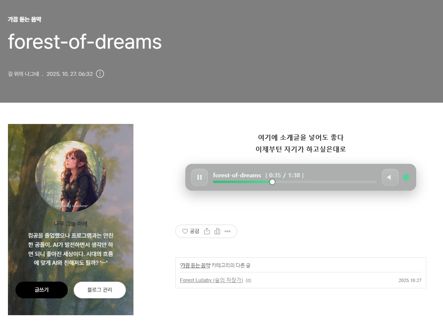Mute the audio player volume

[390, 177]
